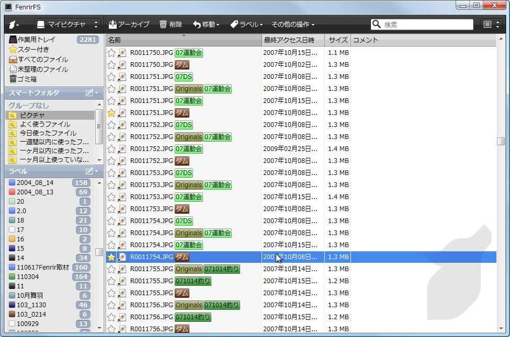Open ゴミ箱 from the sidebar
Viewport: 510px width, 337px height.
point(28,79)
